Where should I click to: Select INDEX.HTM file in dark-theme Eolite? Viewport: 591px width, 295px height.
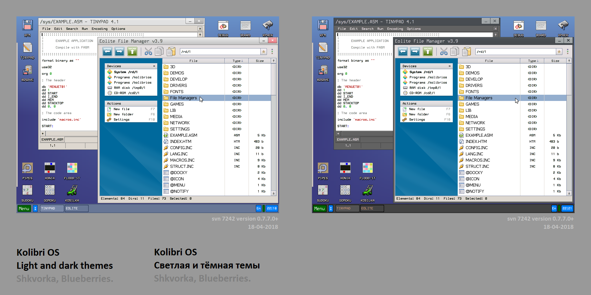(512, 142)
